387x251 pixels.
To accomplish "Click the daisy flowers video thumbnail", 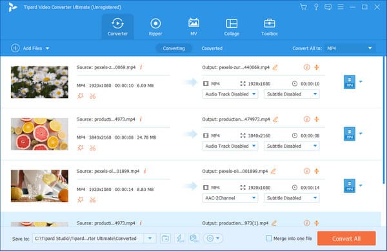I will click(39, 82).
